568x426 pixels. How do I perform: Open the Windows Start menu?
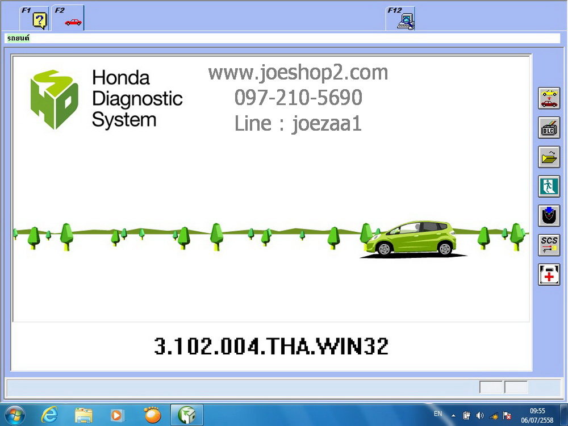click(x=14, y=415)
